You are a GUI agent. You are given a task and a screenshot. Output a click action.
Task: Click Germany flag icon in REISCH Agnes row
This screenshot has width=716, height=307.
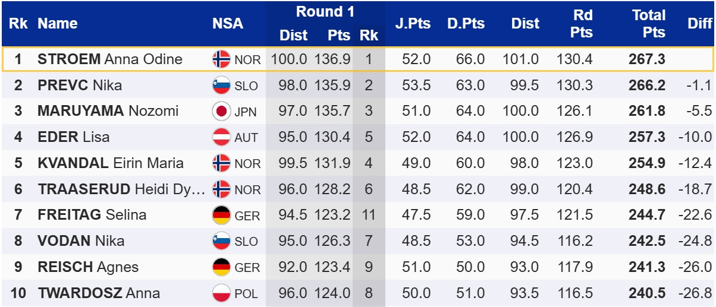pos(221,267)
